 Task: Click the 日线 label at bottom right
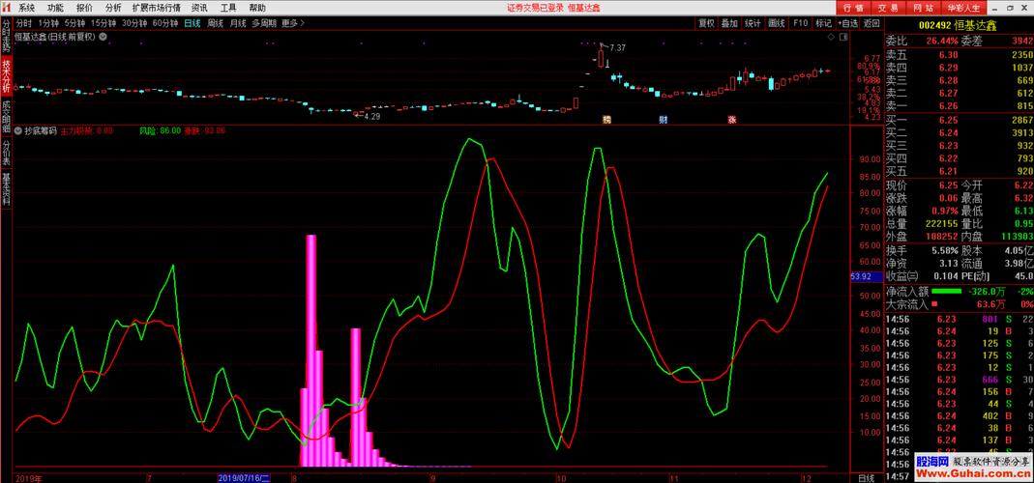coord(867,478)
